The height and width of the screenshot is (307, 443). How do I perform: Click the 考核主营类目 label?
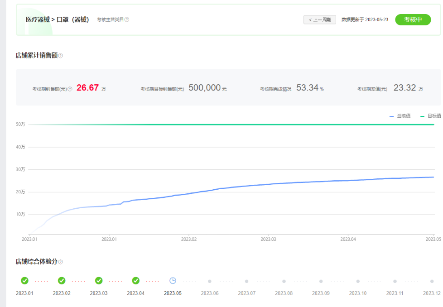coord(110,19)
